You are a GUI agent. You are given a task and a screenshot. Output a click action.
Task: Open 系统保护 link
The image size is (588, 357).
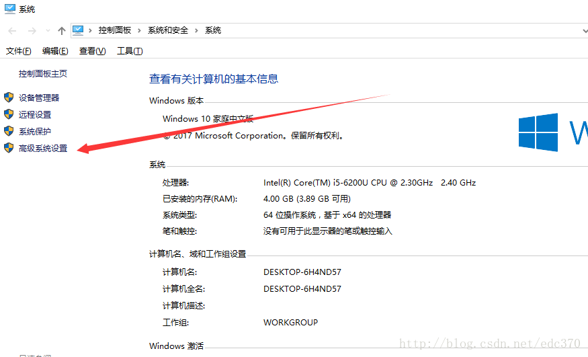35,132
